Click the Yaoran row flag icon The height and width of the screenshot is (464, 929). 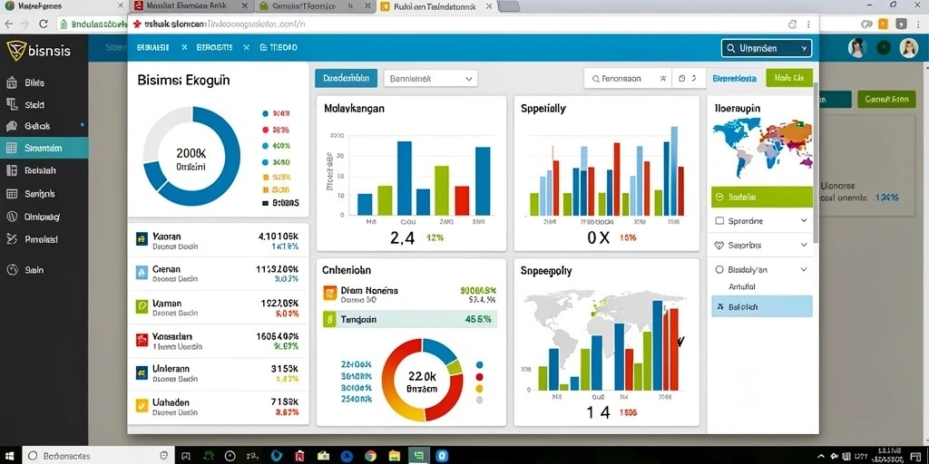click(x=142, y=238)
